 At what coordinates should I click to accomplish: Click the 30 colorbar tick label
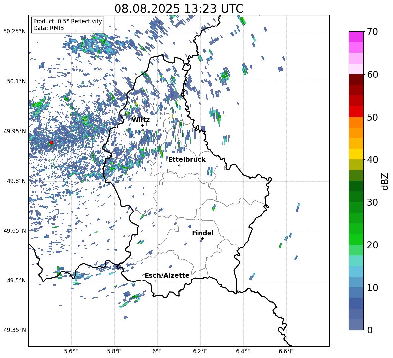[373, 202]
